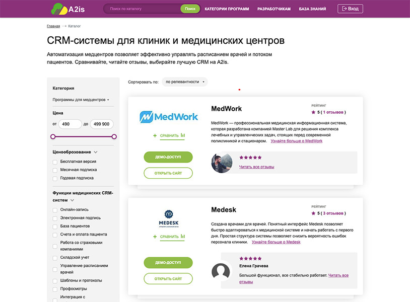
Task: Click MedWork Открыть сайт button
Action: click(168, 173)
